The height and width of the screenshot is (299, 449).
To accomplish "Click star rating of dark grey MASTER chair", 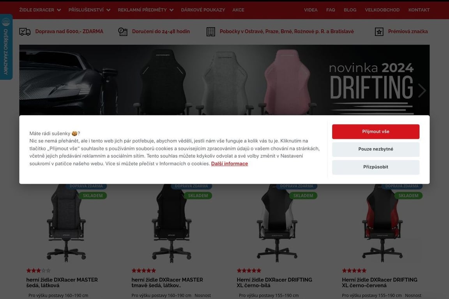I will click(144, 271).
